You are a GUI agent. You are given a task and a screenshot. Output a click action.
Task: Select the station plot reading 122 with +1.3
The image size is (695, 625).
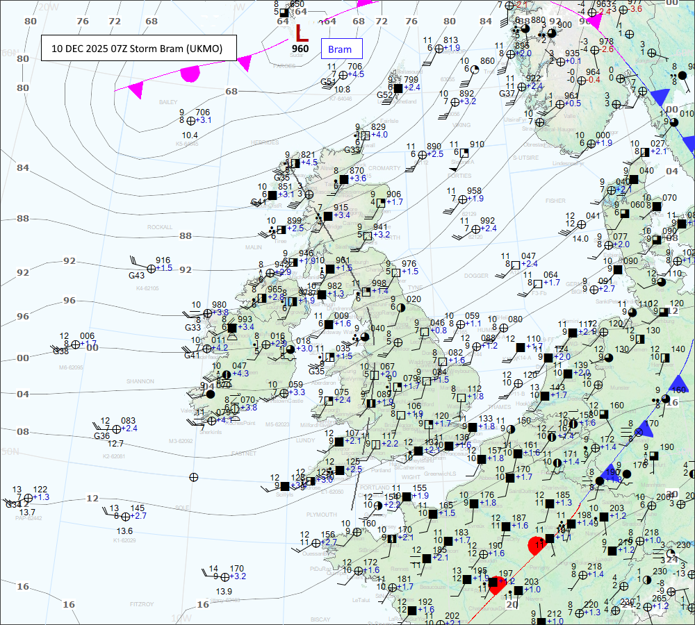click(x=28, y=497)
